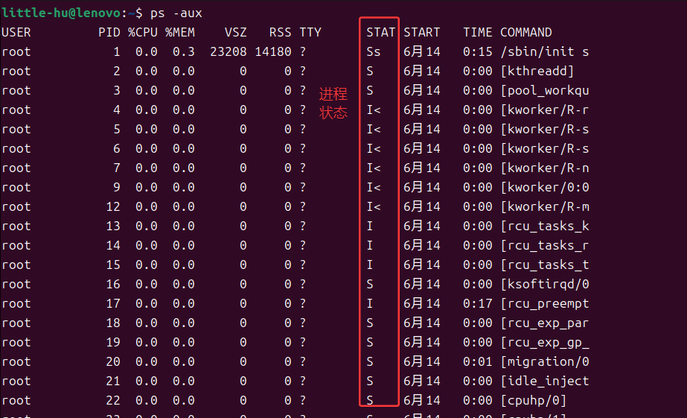Select the VSZ column header
This screenshot has height=418, width=687.
pyautogui.click(x=236, y=33)
